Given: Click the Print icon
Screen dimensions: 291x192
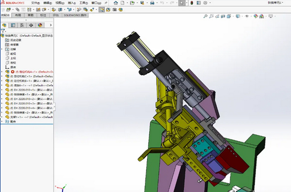Looking at the screenshot, I should click(x=152, y=3).
